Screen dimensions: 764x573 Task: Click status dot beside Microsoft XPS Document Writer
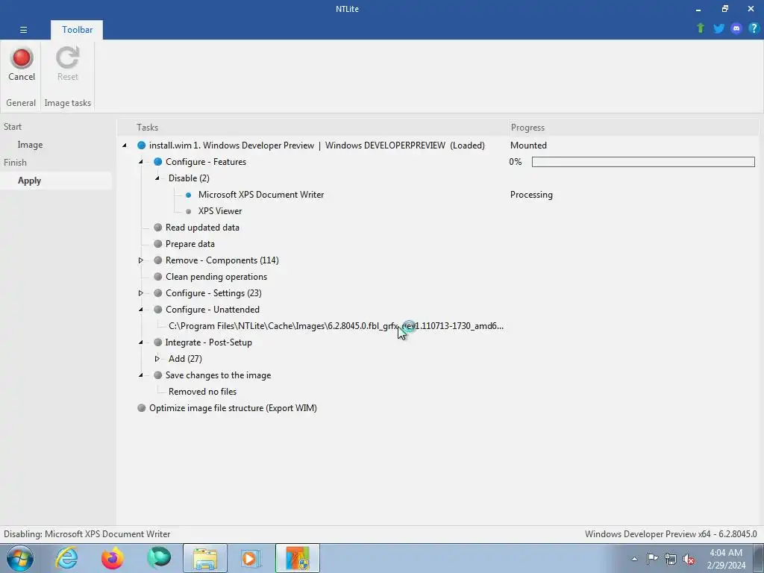(x=189, y=195)
